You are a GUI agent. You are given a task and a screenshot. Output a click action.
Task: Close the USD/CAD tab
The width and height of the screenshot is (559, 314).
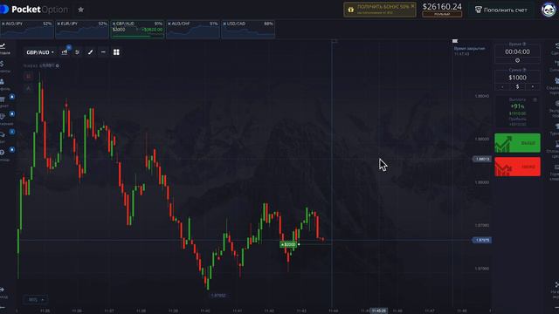tap(224, 24)
